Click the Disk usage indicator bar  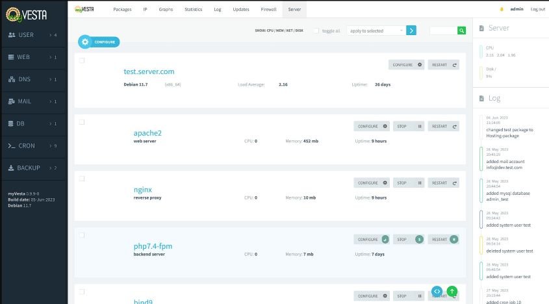coord(481,73)
